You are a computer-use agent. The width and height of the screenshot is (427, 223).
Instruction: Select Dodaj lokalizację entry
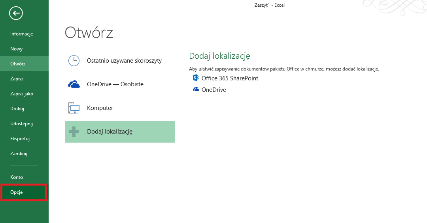click(x=120, y=132)
